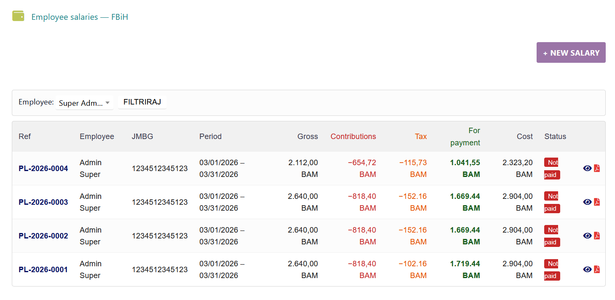This screenshot has height=300, width=615.
Task: Click Admin Super in row PL-2026-0003
Action: pyautogui.click(x=91, y=202)
